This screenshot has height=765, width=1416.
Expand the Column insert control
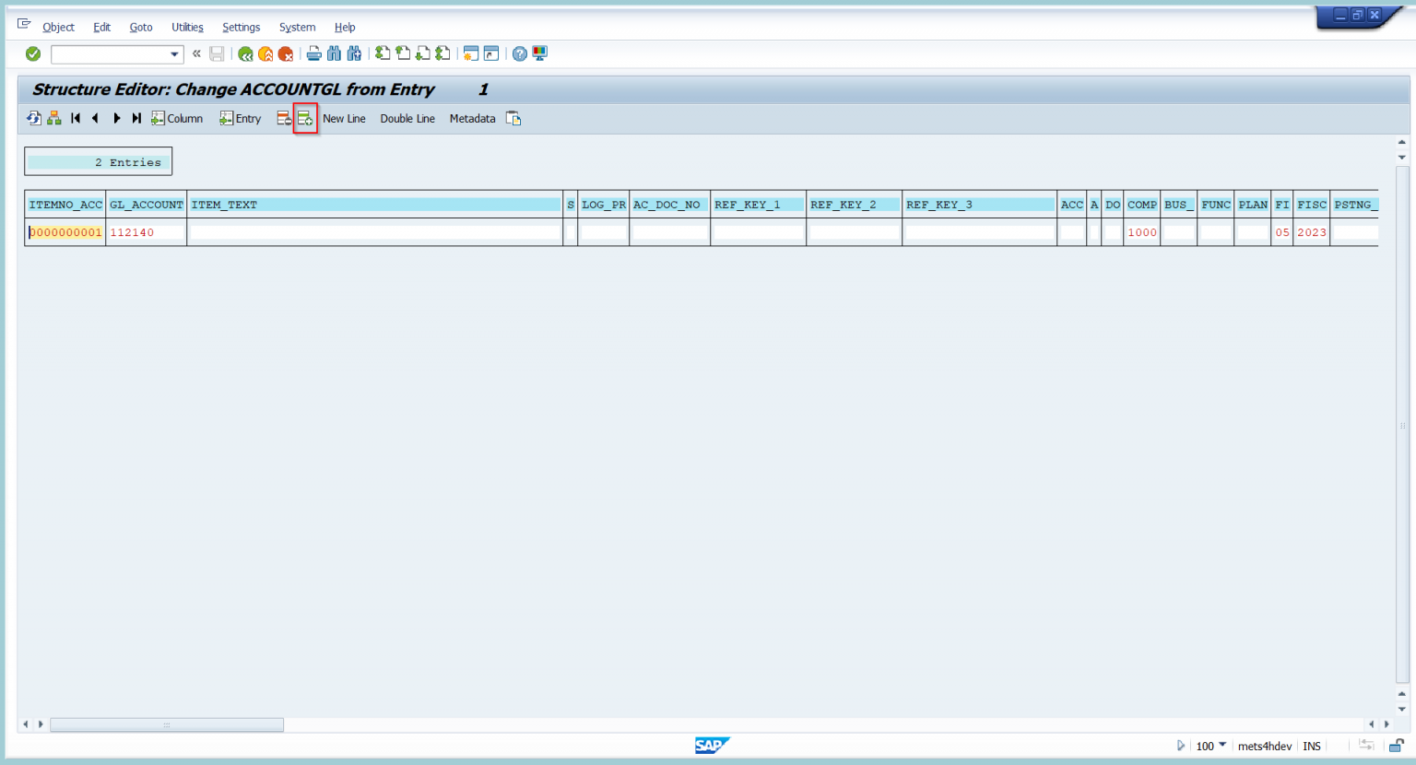tap(177, 118)
